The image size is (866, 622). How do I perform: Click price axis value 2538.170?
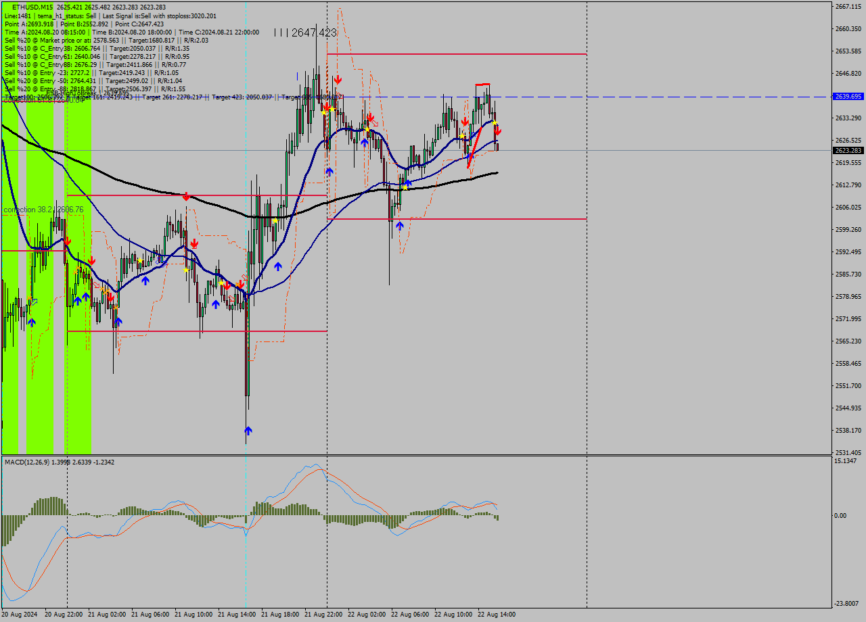[x=848, y=431]
